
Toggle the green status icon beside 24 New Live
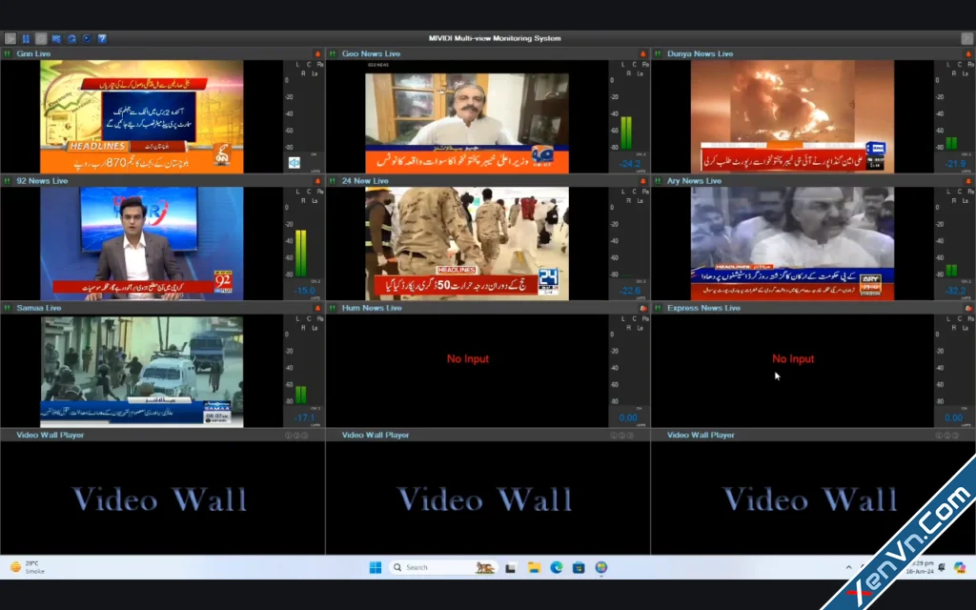pos(333,181)
